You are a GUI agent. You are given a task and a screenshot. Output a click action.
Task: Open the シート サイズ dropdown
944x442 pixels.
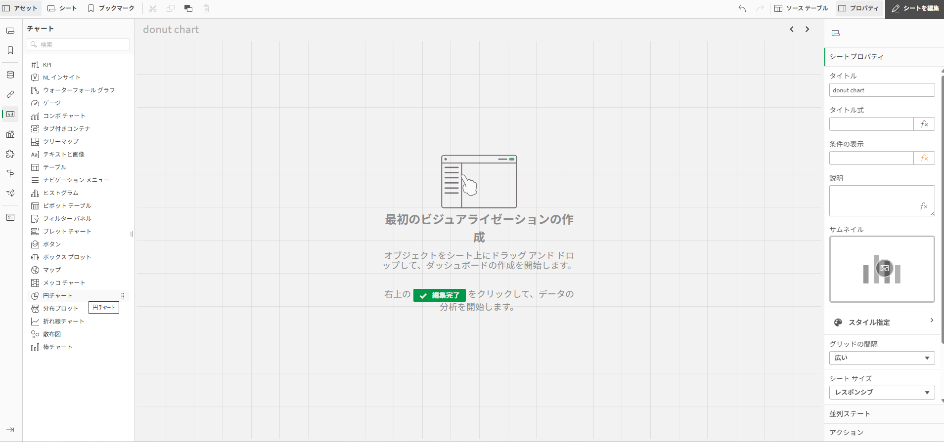(x=882, y=393)
